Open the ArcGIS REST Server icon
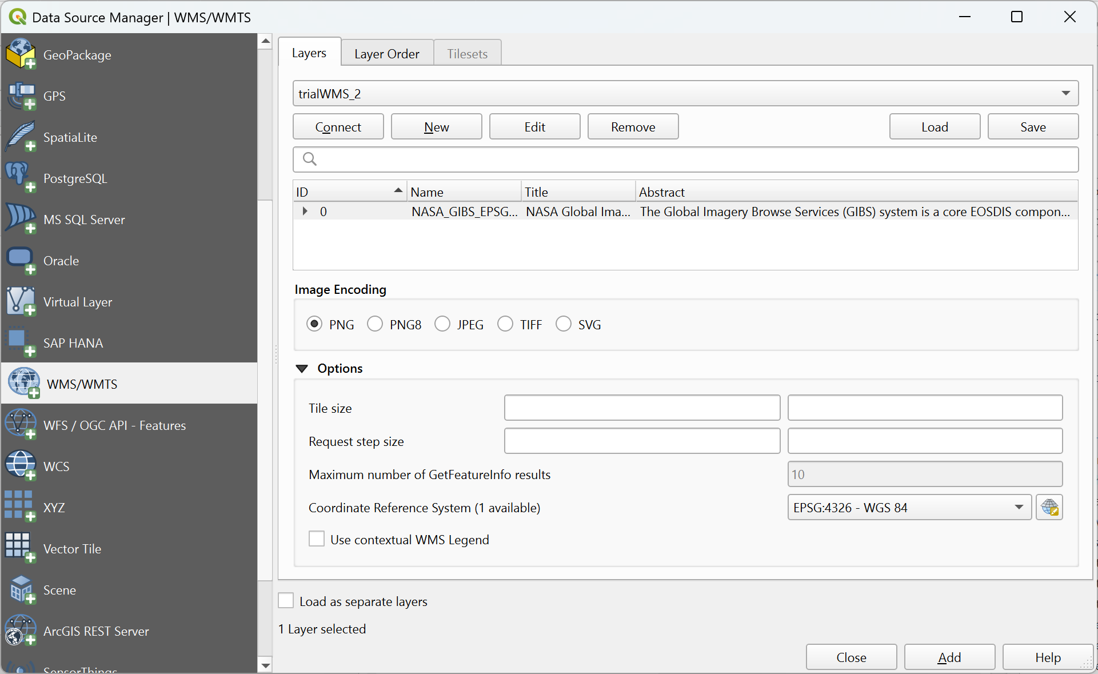 coord(21,631)
